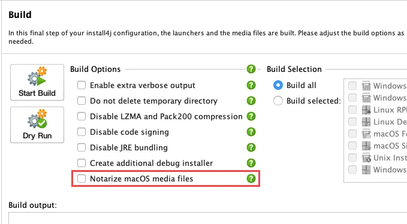407x224 pixels.
Task: Open help for Disable JRE bundling
Action: [251, 147]
